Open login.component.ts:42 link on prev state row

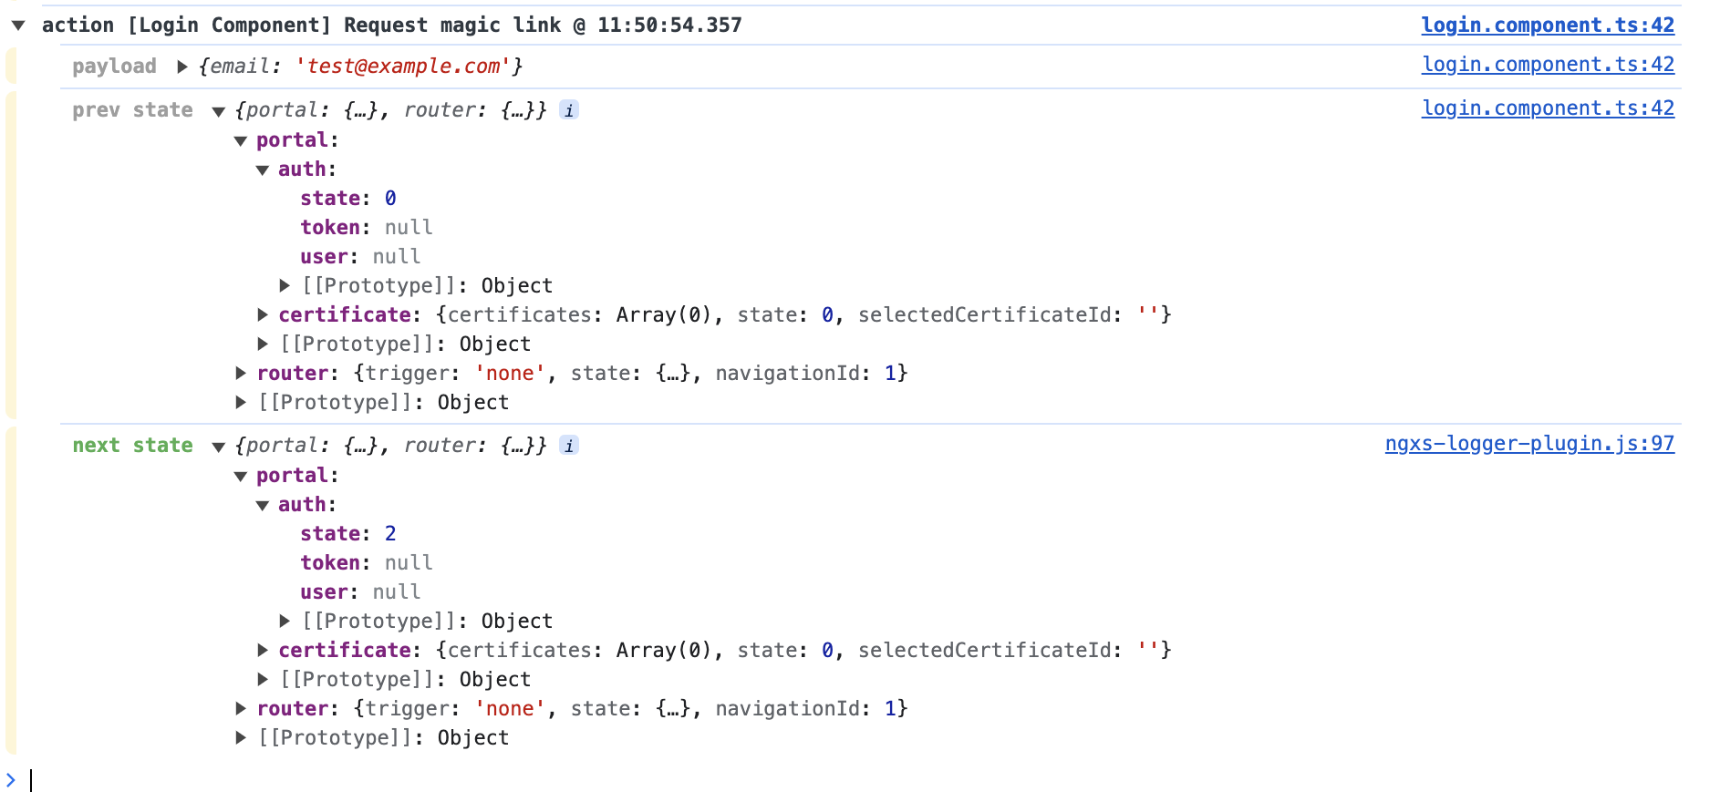tap(1548, 108)
